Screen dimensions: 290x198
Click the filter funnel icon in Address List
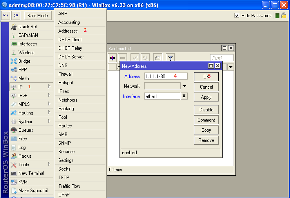point(170,58)
